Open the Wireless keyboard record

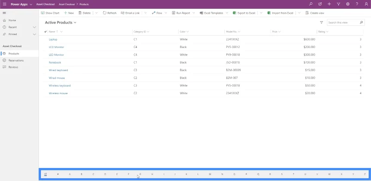[60, 85]
